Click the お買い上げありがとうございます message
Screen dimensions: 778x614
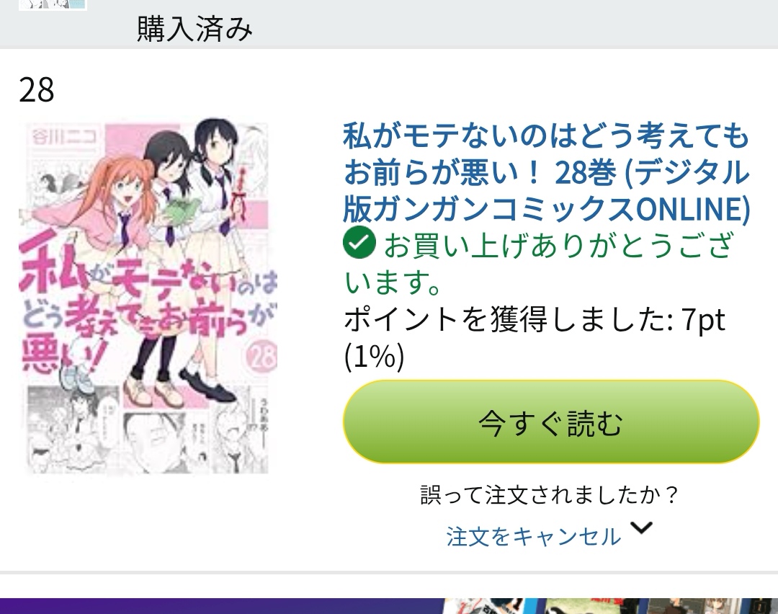coord(539,263)
